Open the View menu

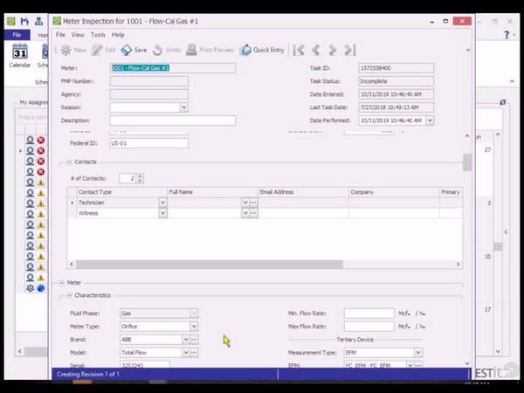tap(78, 35)
